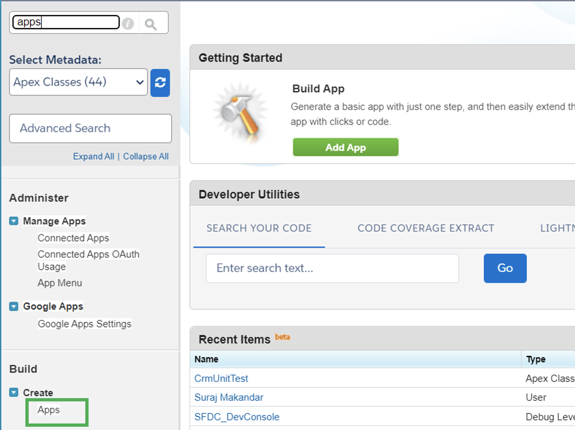The width and height of the screenshot is (575, 430).
Task: Focus the Enter search text box
Action: (332, 268)
